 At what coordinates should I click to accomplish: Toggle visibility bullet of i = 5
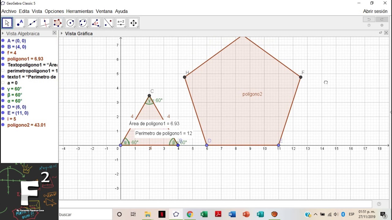pyautogui.click(x=3, y=119)
